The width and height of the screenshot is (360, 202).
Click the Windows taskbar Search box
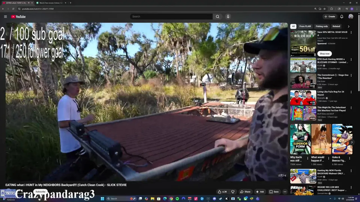click(x=121, y=199)
